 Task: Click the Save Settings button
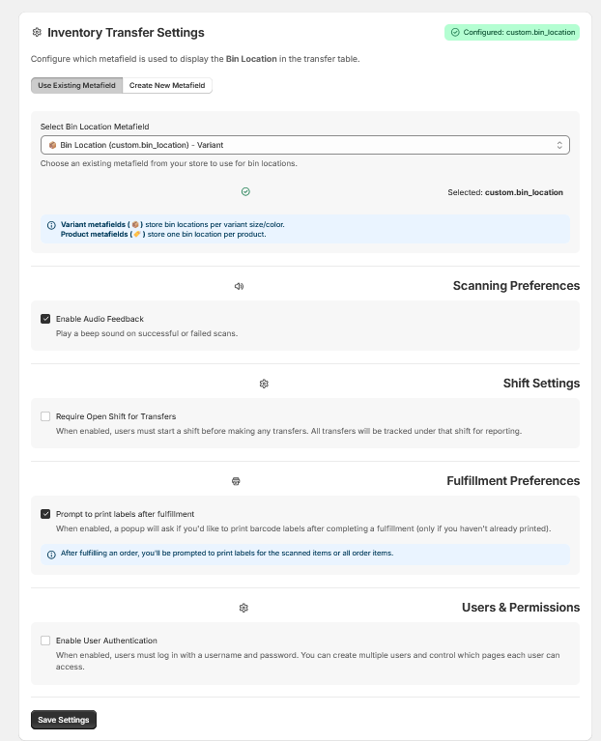point(64,720)
